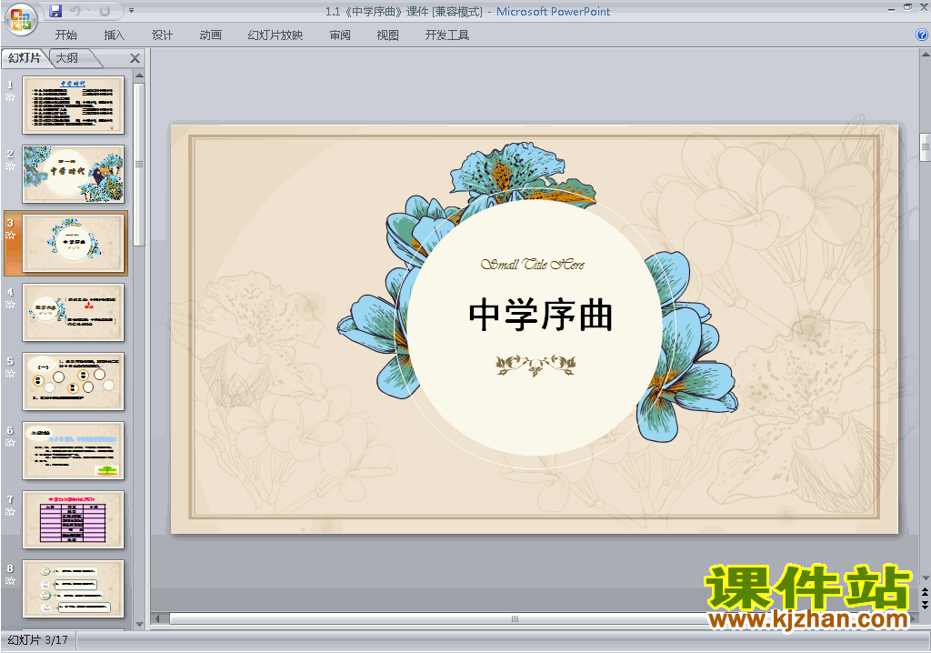Viewport: 931px width, 653px height.
Task: Click animation star icon under slide 1
Action: (10, 96)
